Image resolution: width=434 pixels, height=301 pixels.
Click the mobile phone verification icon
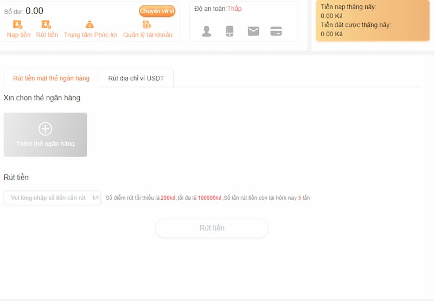click(x=229, y=31)
